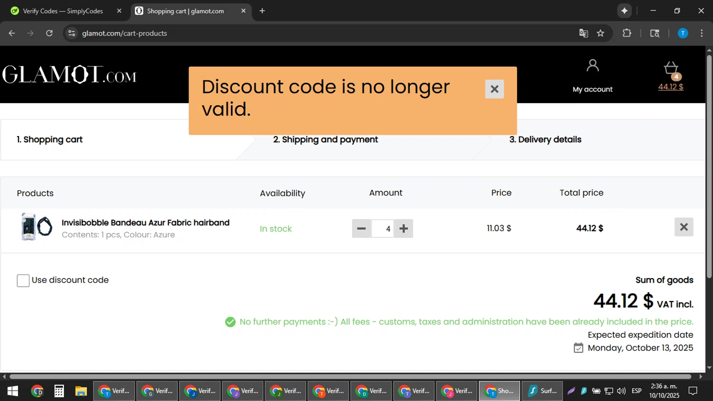The width and height of the screenshot is (713, 401).
Task: Click the 'Sum of goods' label
Action: pos(665,280)
